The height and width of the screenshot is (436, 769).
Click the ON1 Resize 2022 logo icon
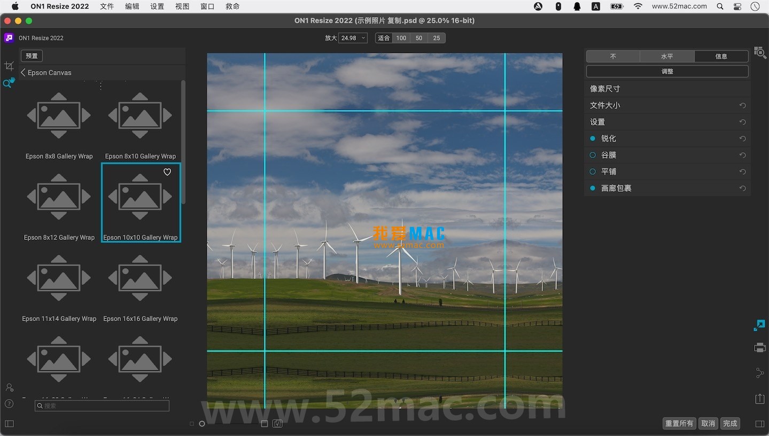tap(9, 38)
